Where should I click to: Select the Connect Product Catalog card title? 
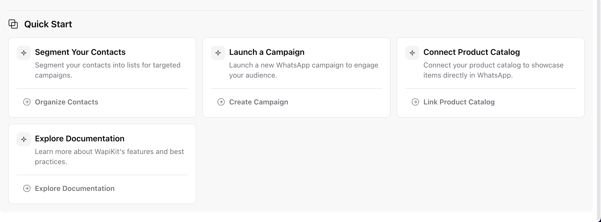pyautogui.click(x=471, y=52)
